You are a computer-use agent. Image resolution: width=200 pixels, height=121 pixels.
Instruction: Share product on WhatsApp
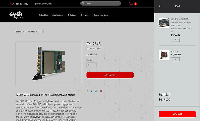point(87,91)
